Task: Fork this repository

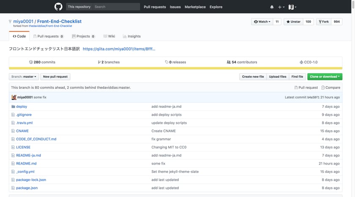Action: tap(324, 22)
